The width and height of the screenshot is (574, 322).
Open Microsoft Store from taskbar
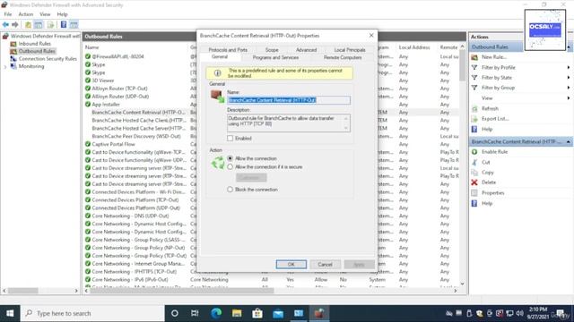click(x=257, y=313)
